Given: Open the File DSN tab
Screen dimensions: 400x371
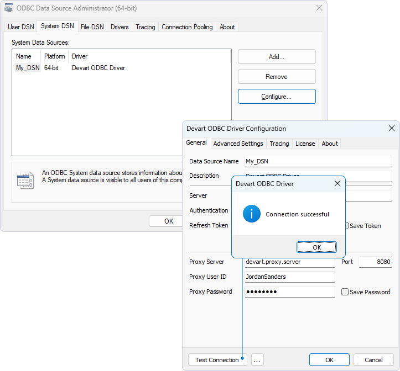Looking at the screenshot, I should (92, 26).
